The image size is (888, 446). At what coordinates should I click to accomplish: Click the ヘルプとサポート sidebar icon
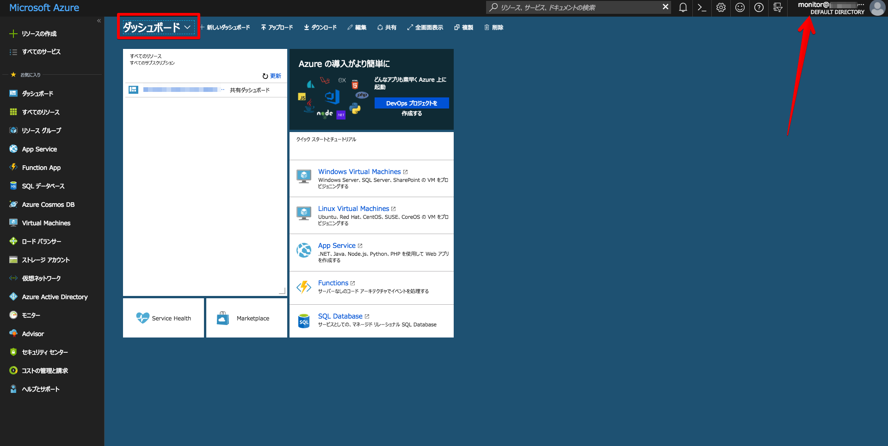coord(13,389)
